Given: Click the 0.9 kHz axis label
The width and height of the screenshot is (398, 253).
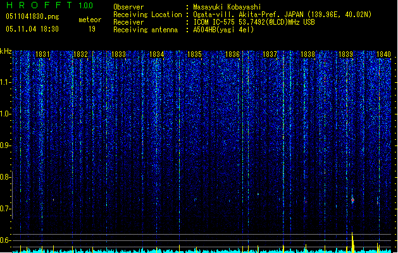Looking at the screenshot, I should coord(6,145).
